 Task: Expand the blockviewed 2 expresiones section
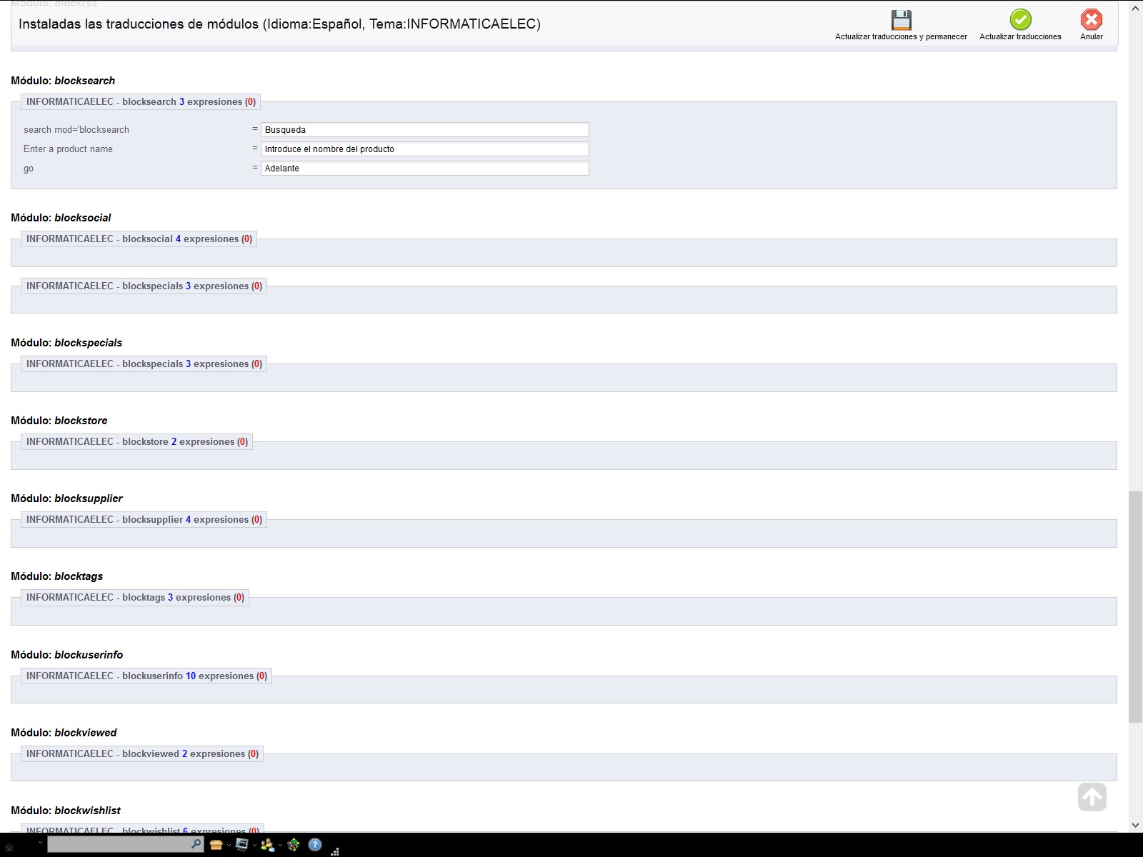click(142, 753)
